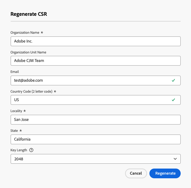Click the Key Length label text
This screenshot has height=188, width=191.
[19, 150]
